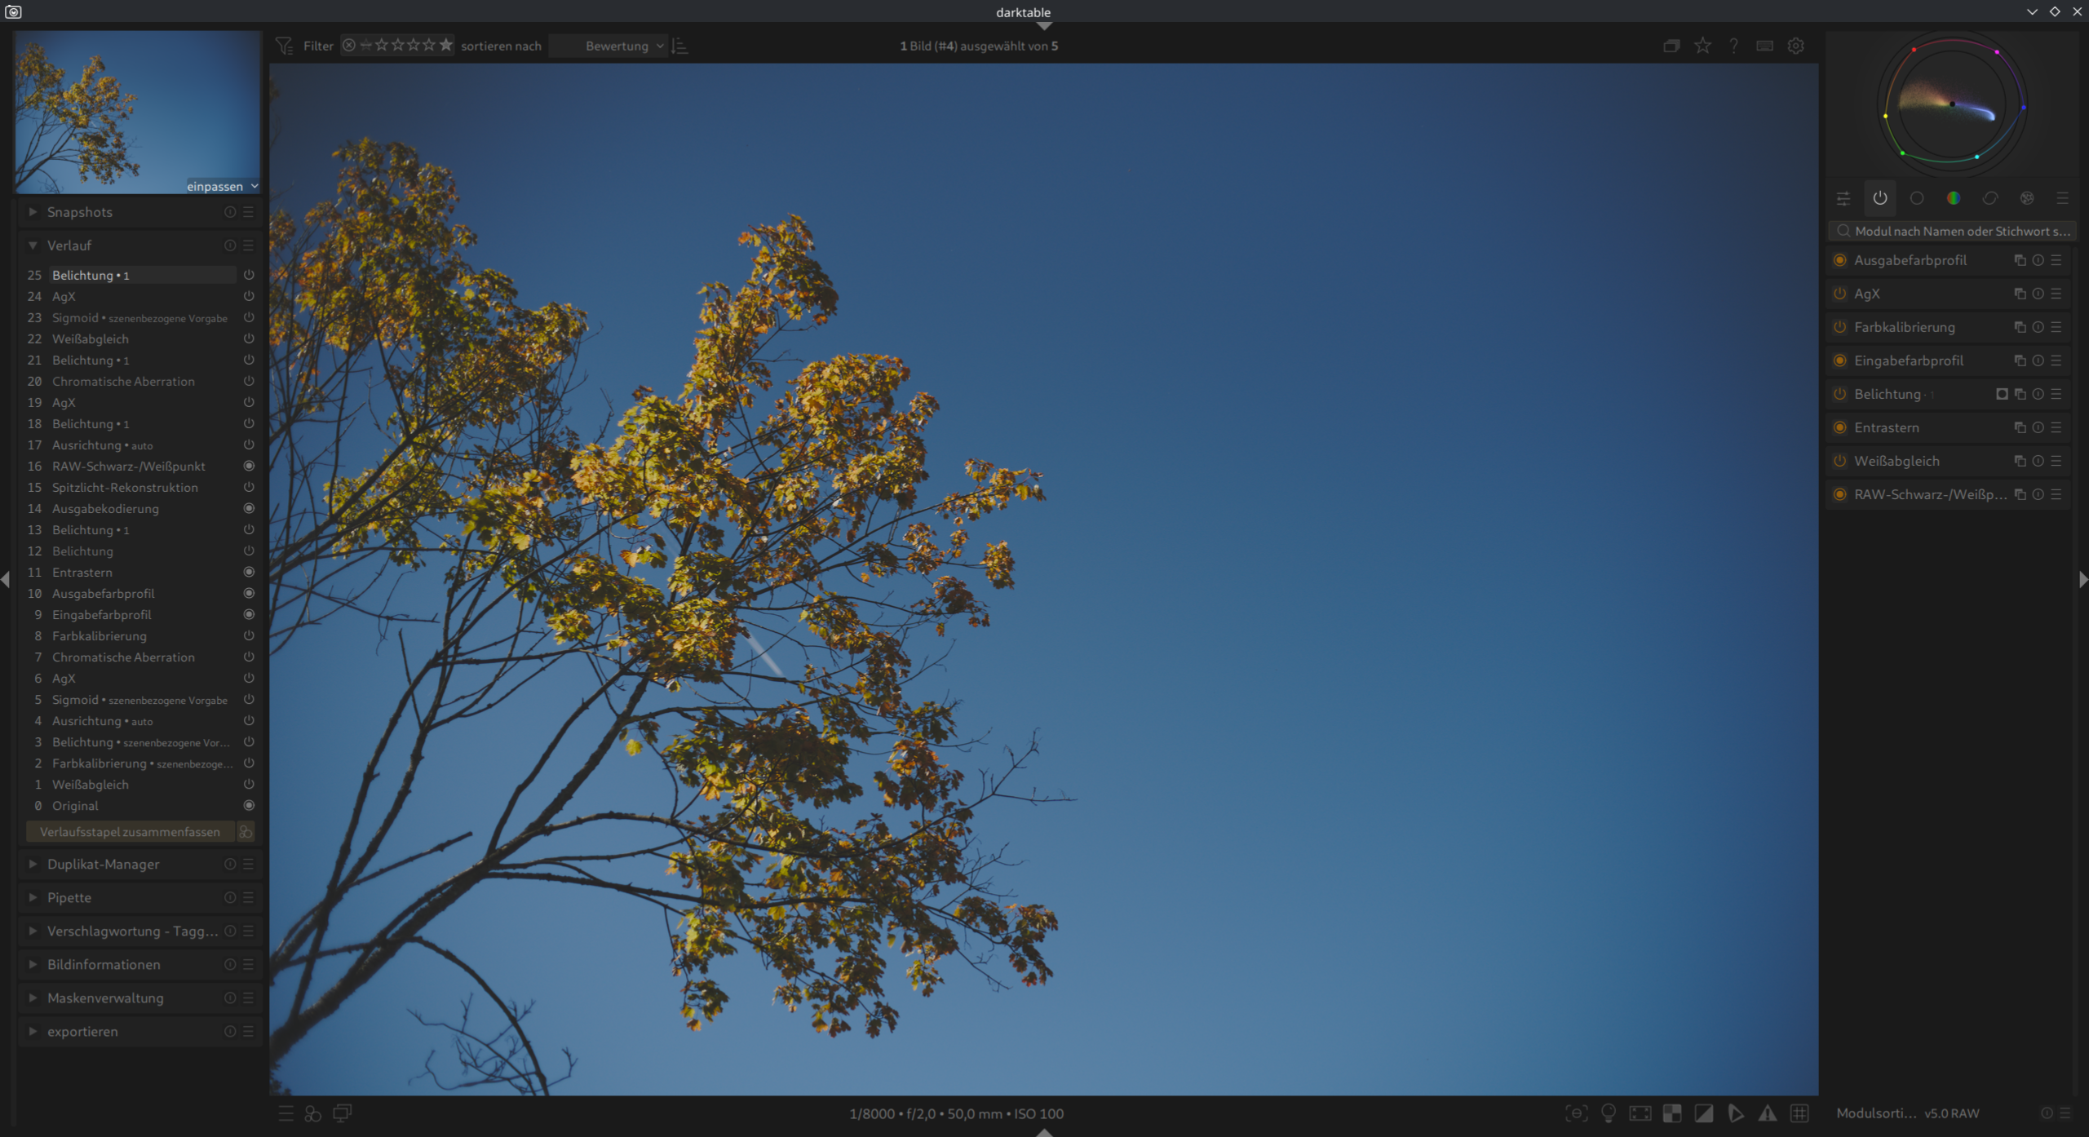Switch to the color modules tab
The image size is (2089, 1137).
1953,198
